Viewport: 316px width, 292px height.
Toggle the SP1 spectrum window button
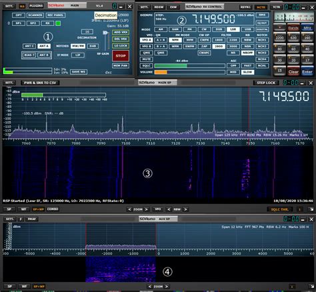[19, 23]
